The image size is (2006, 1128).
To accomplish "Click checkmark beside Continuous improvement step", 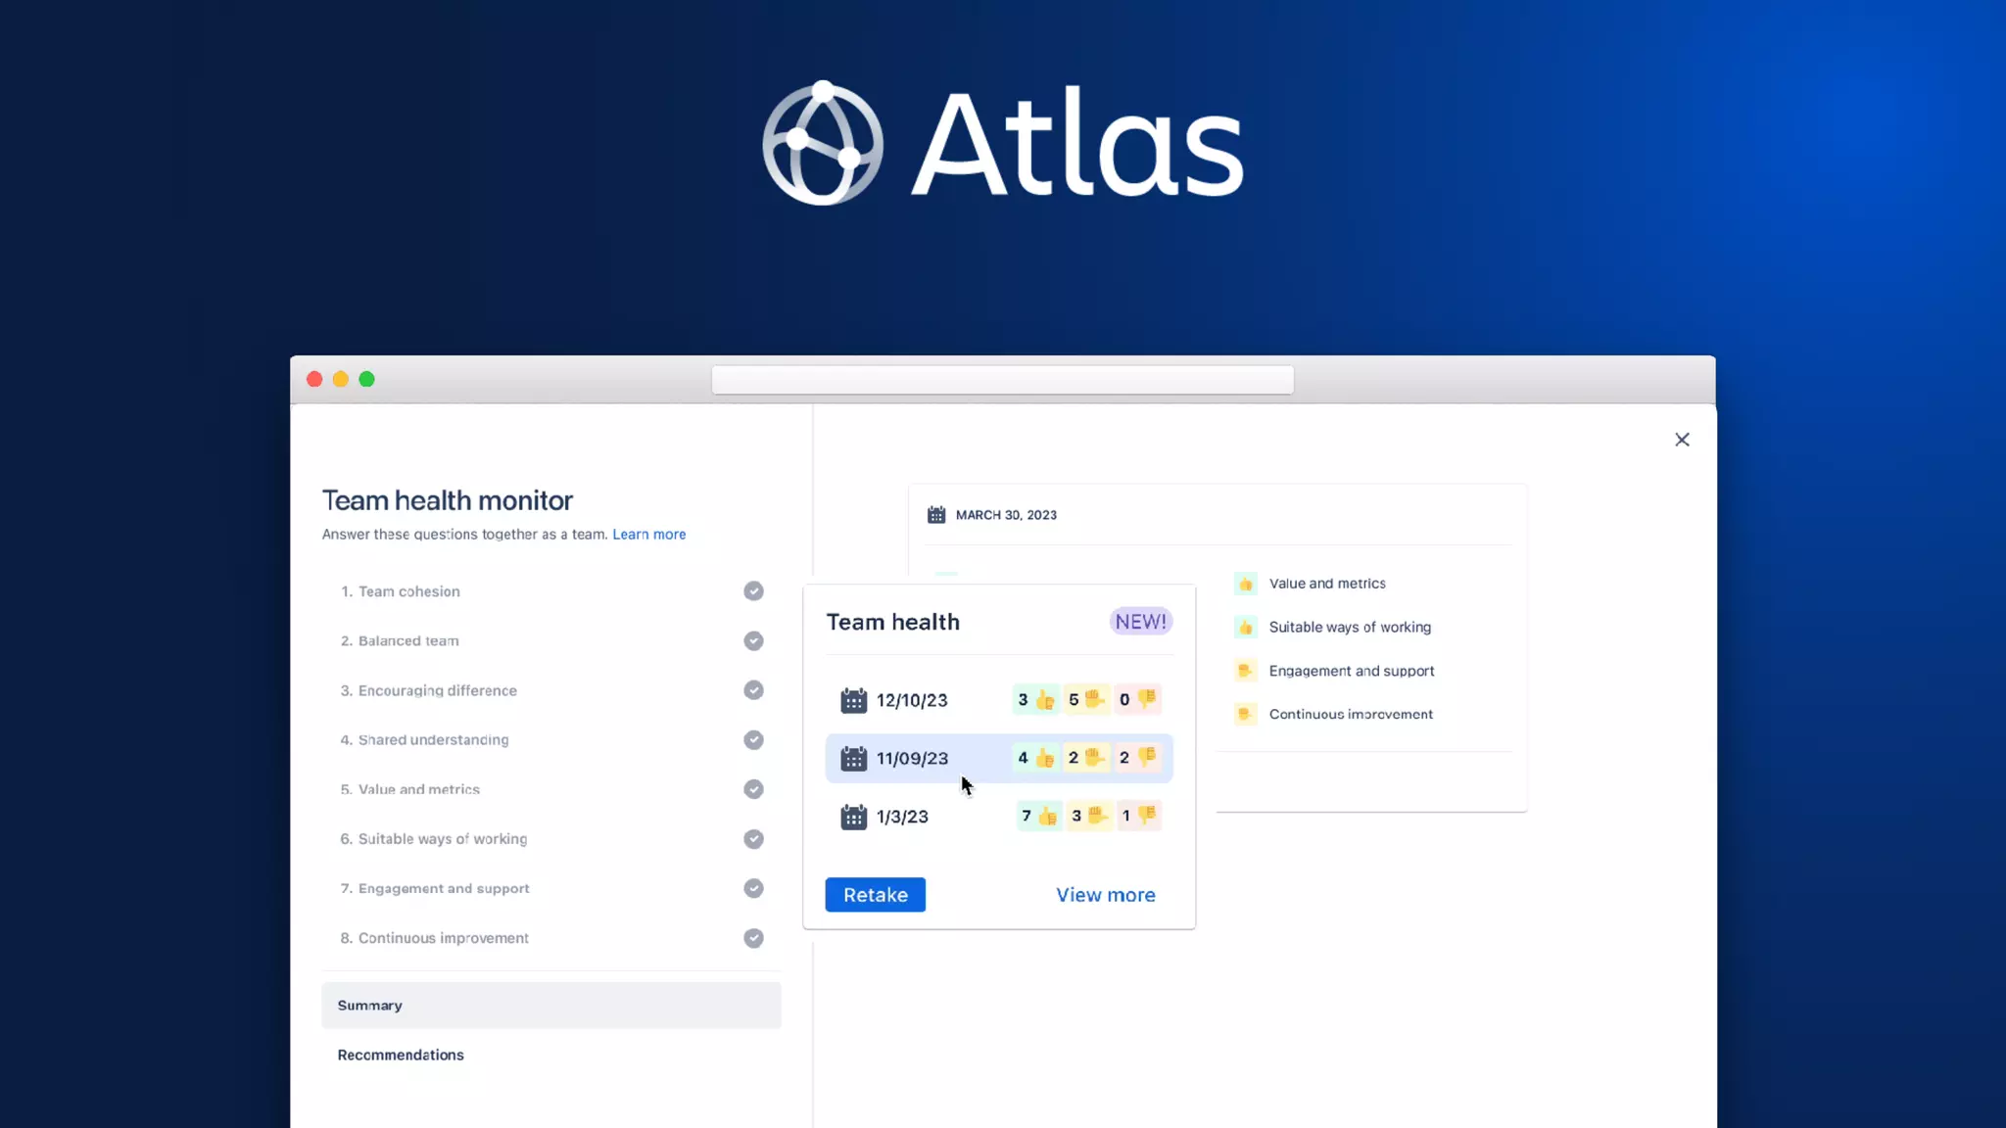I will [x=753, y=938].
